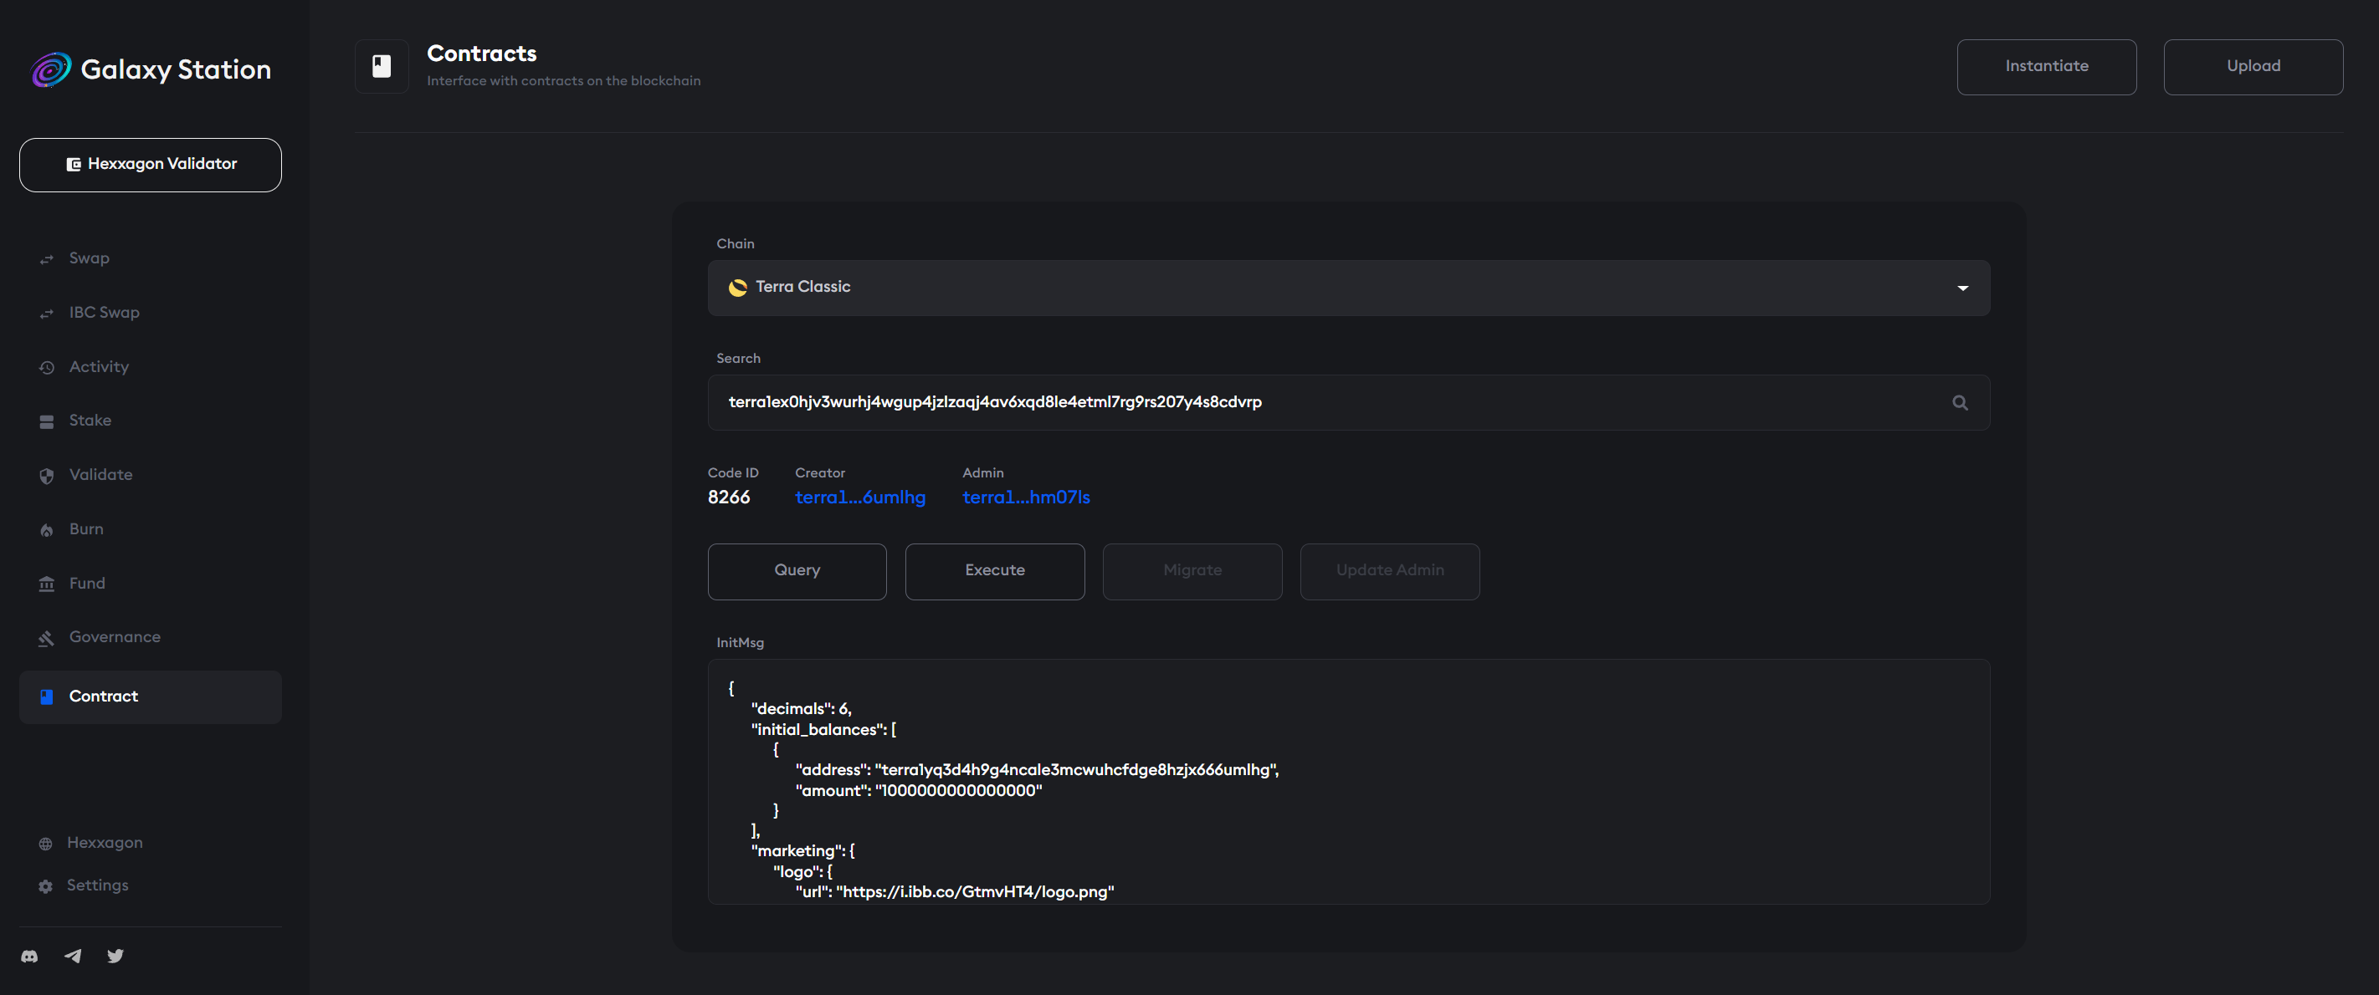Open the Creator address link
The height and width of the screenshot is (995, 2379).
click(x=859, y=497)
